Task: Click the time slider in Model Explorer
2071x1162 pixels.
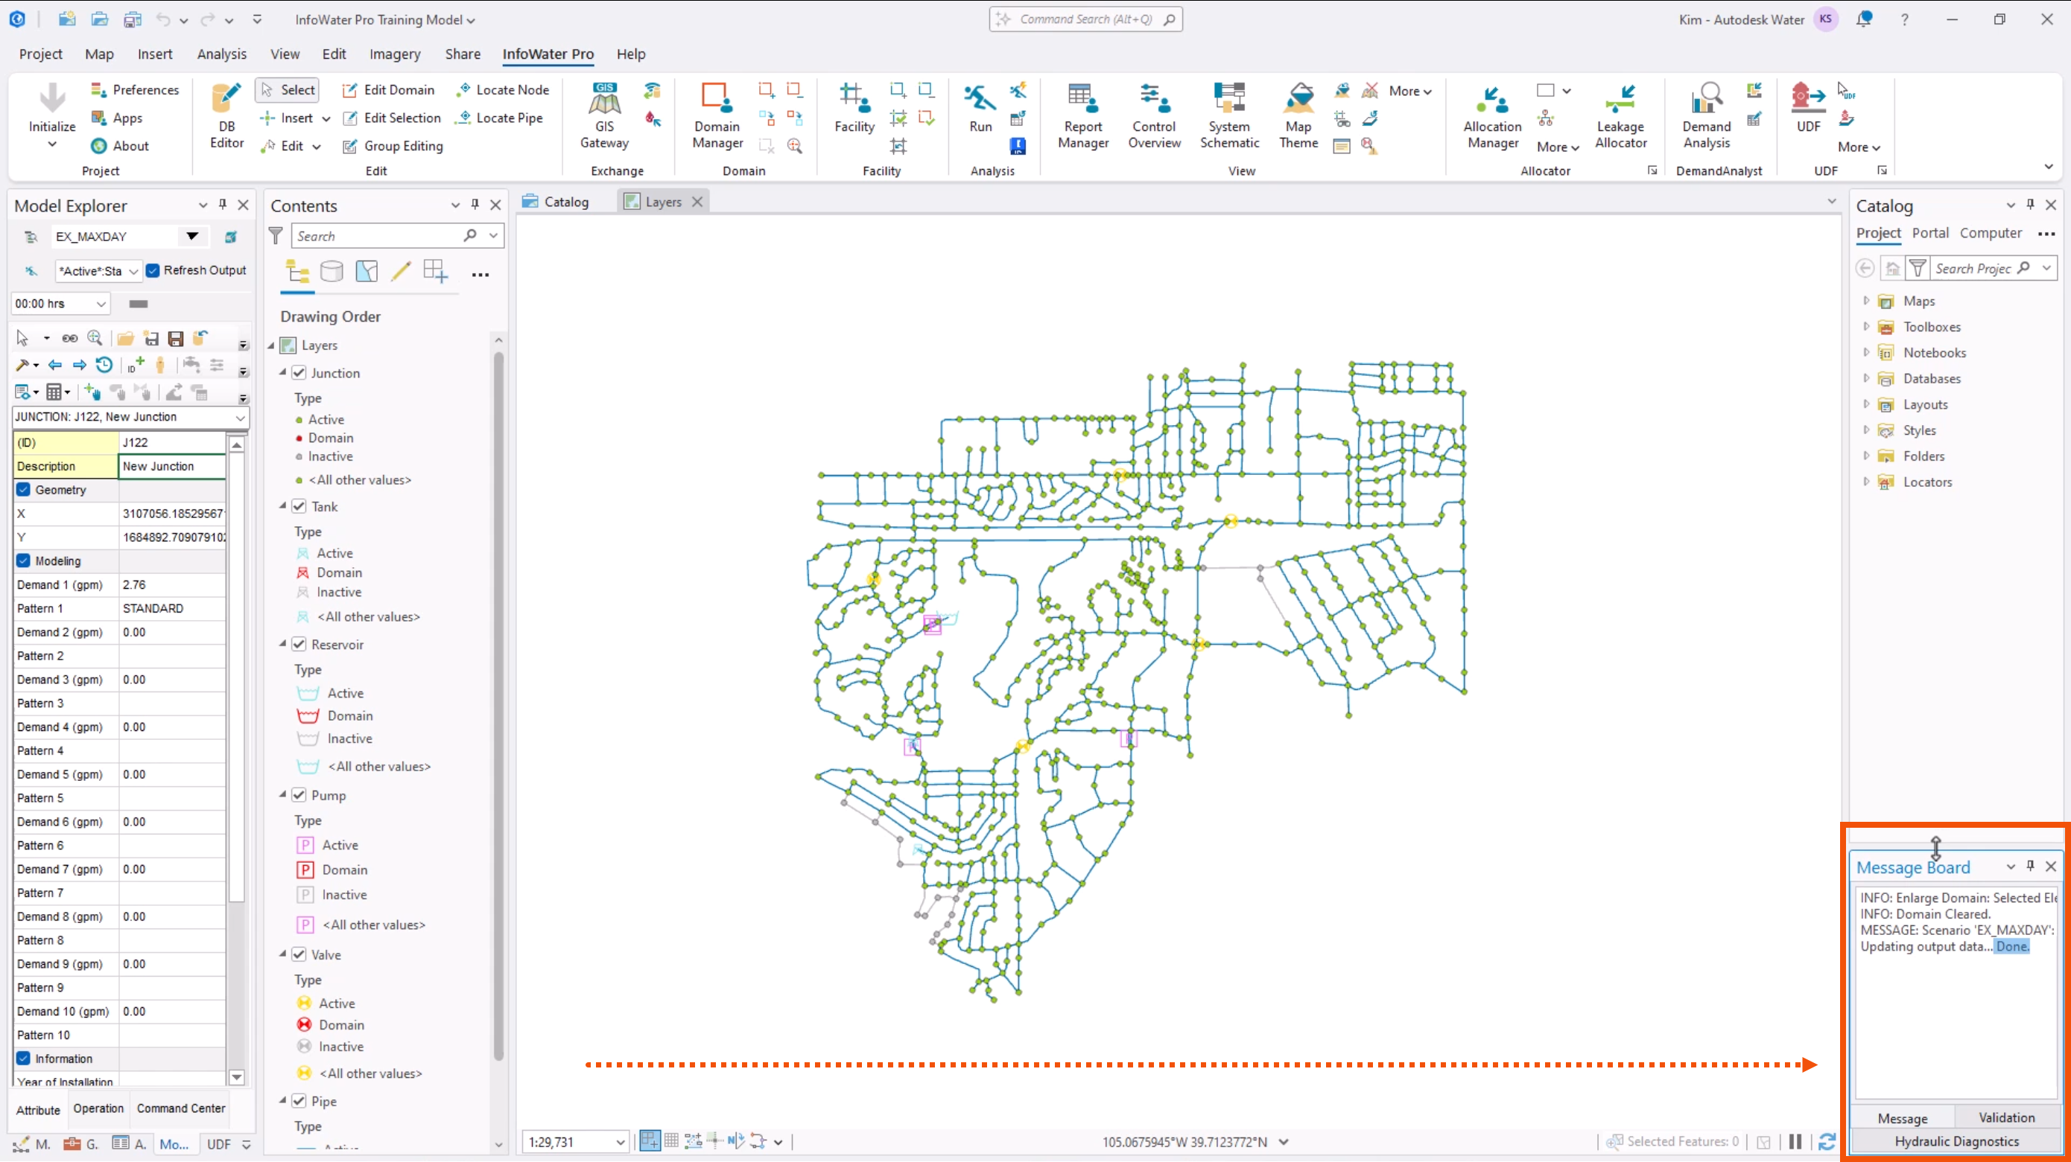Action: [138, 304]
